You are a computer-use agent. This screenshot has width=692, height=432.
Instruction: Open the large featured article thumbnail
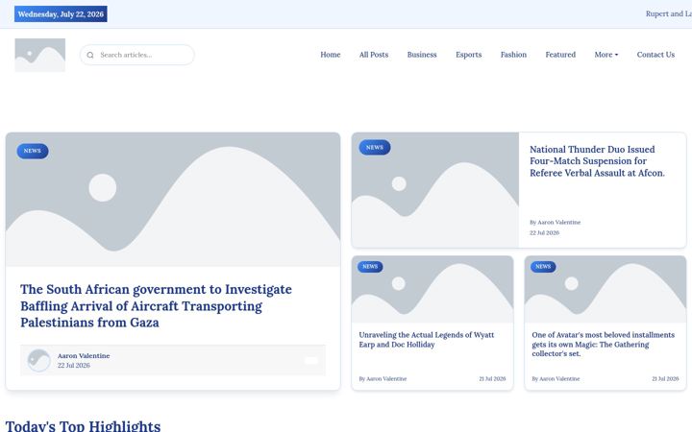click(173, 200)
